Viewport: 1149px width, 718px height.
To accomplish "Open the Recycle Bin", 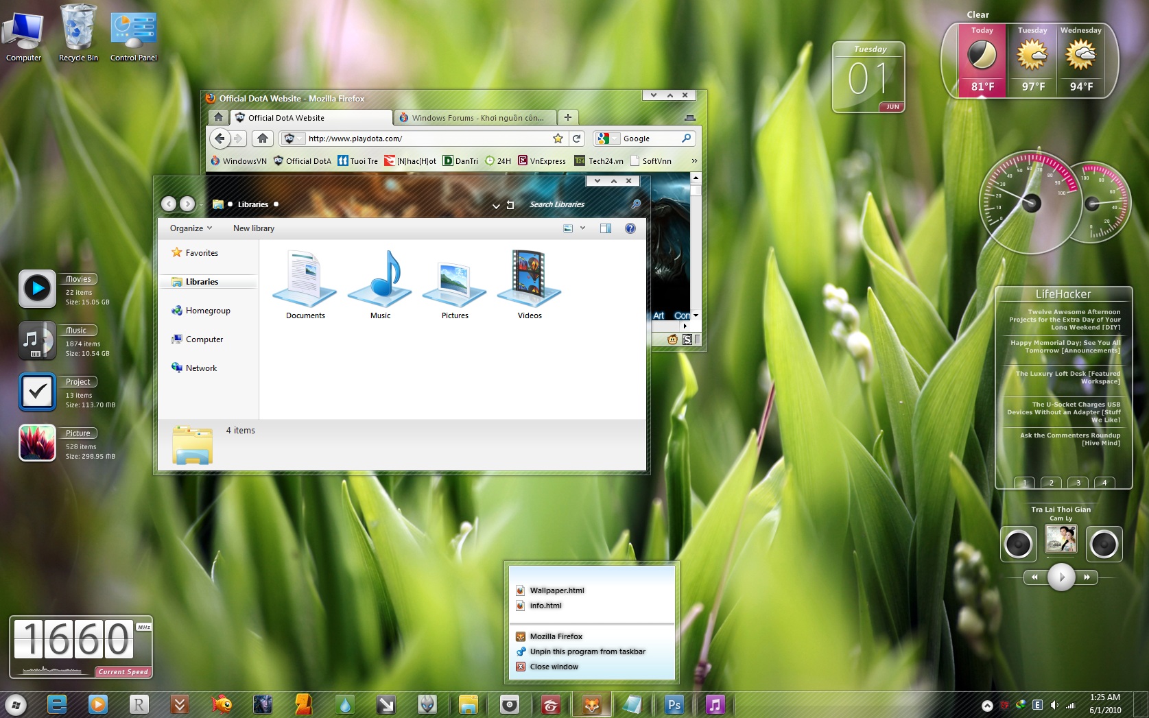I will click(78, 27).
